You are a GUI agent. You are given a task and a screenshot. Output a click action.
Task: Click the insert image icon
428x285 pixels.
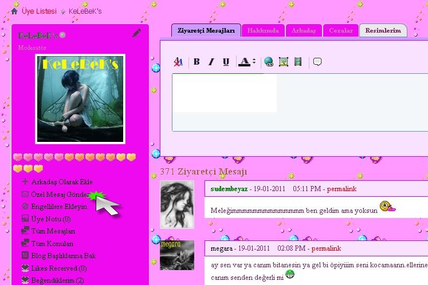click(283, 62)
